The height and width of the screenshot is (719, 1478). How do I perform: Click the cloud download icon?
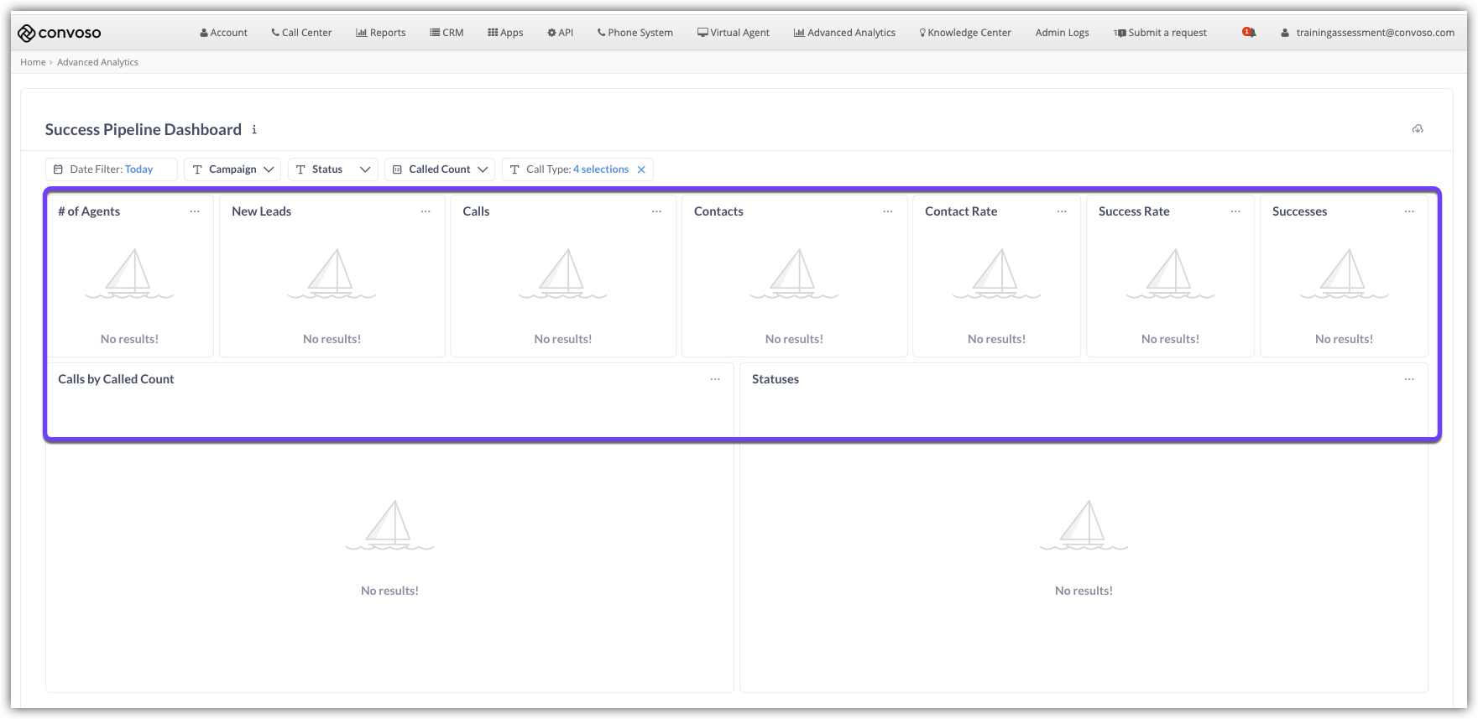coord(1418,129)
